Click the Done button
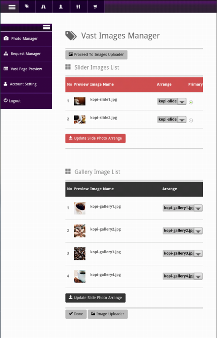217x338 pixels. [x=76, y=314]
